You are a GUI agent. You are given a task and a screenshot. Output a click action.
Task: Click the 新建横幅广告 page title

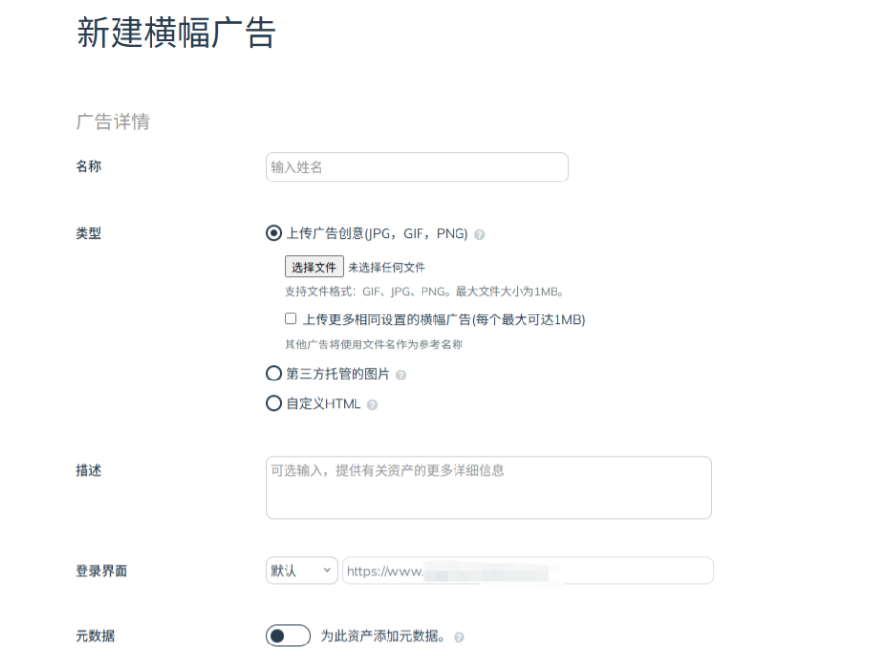[x=176, y=32]
